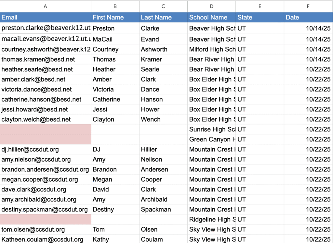
Task: Select entire column D via its header
Action: [x=212, y=6]
